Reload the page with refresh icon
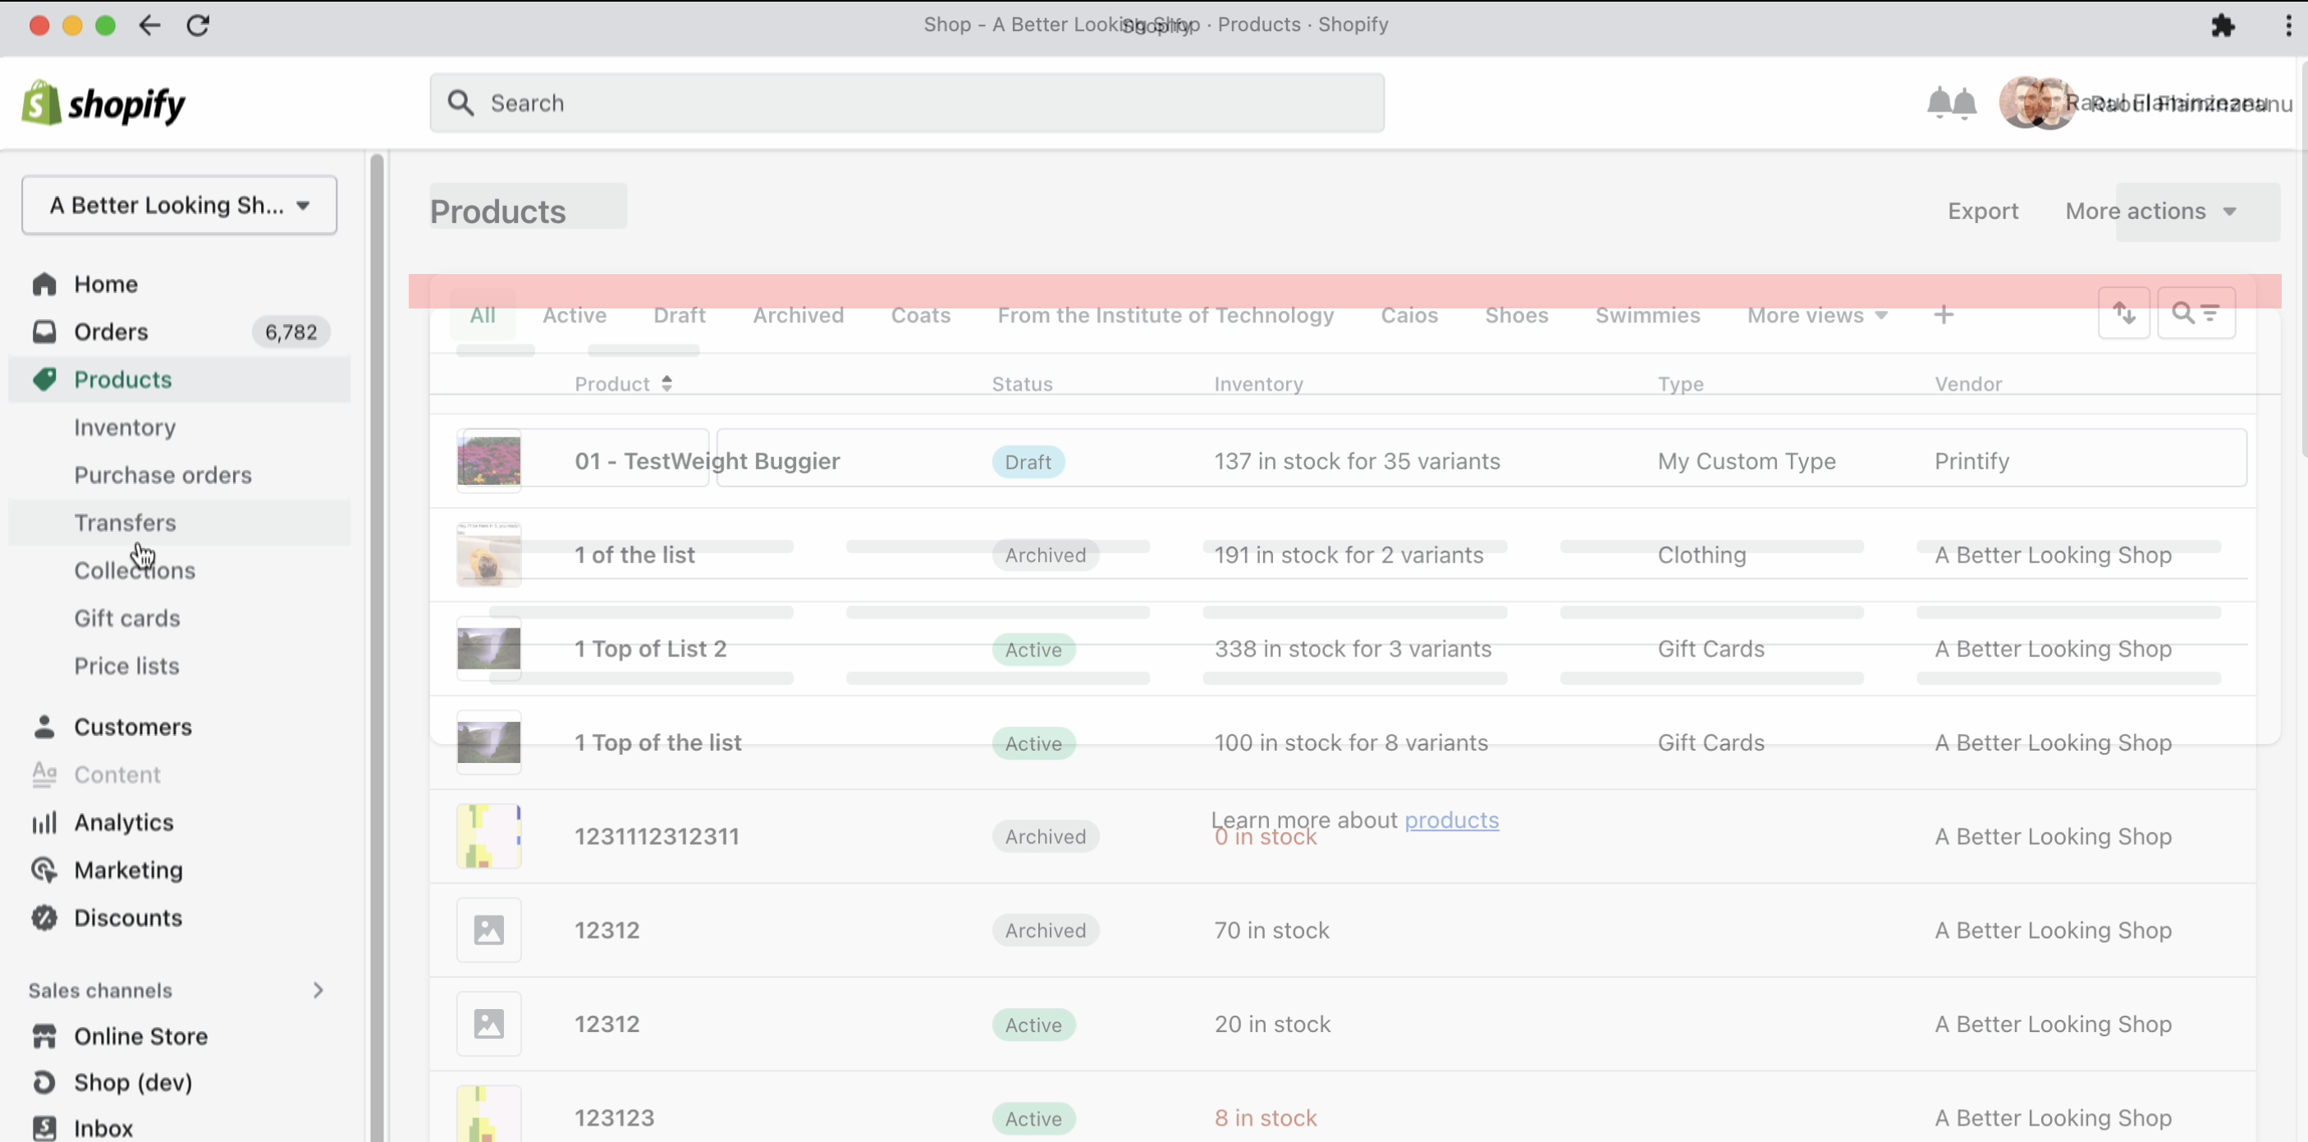 pos(198,25)
